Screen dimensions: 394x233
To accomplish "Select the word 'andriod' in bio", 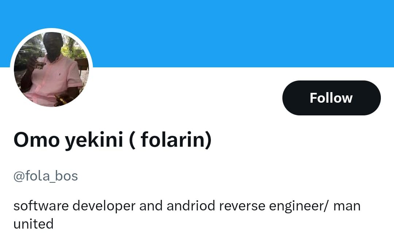I will click(191, 206).
